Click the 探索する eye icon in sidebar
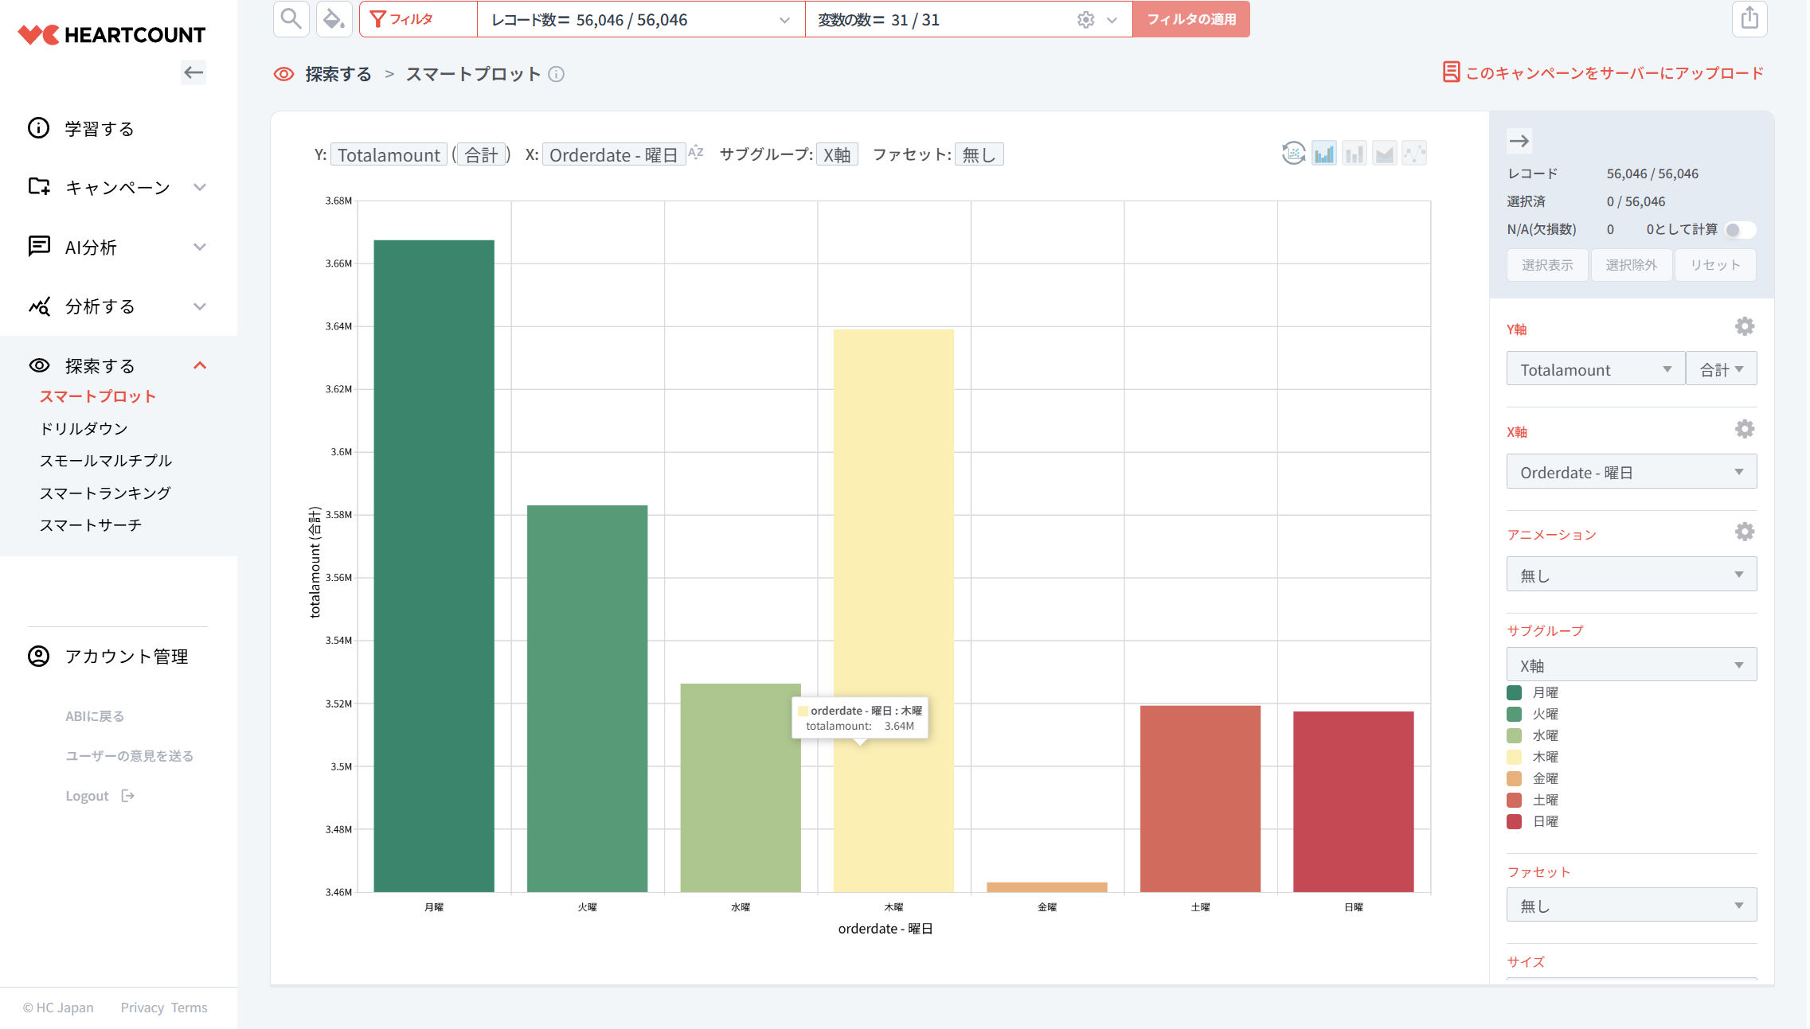This screenshot has height=1029, width=1810. tap(39, 365)
